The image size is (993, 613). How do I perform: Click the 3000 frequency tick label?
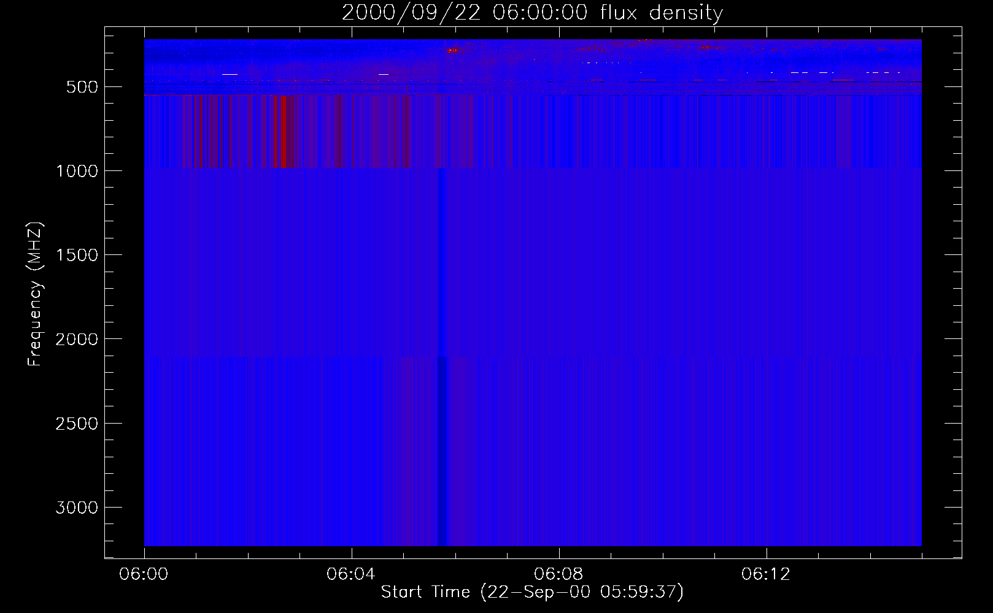[77, 508]
